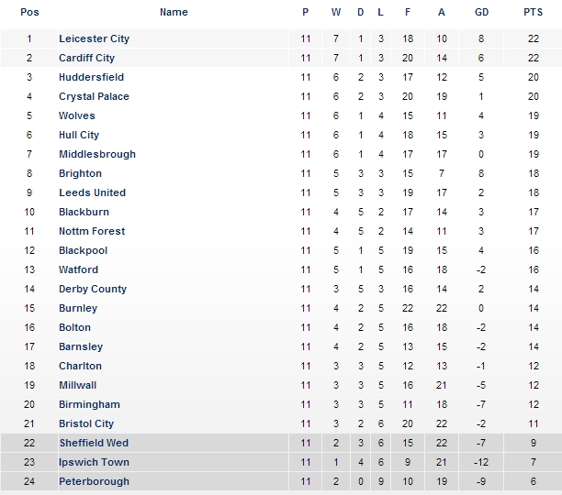
Task: Click the Bristol City link
Action: coord(86,423)
